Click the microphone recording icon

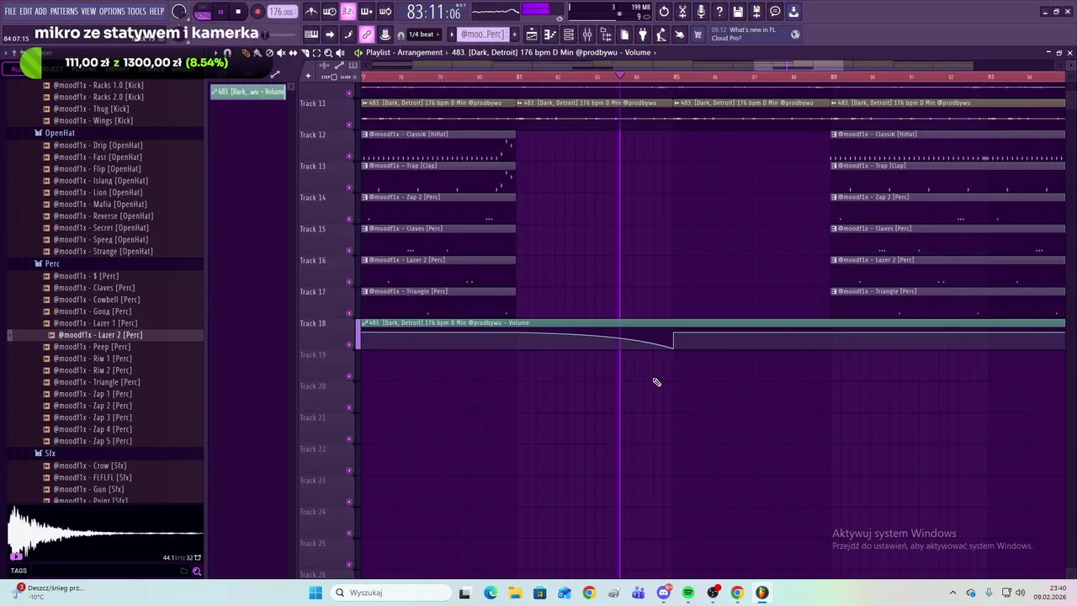pos(701,12)
